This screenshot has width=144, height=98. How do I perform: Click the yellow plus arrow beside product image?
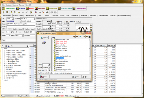click(x=91, y=25)
